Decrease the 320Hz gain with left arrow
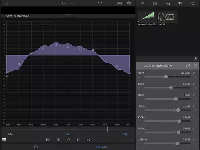200x150 pixels. tap(140, 121)
